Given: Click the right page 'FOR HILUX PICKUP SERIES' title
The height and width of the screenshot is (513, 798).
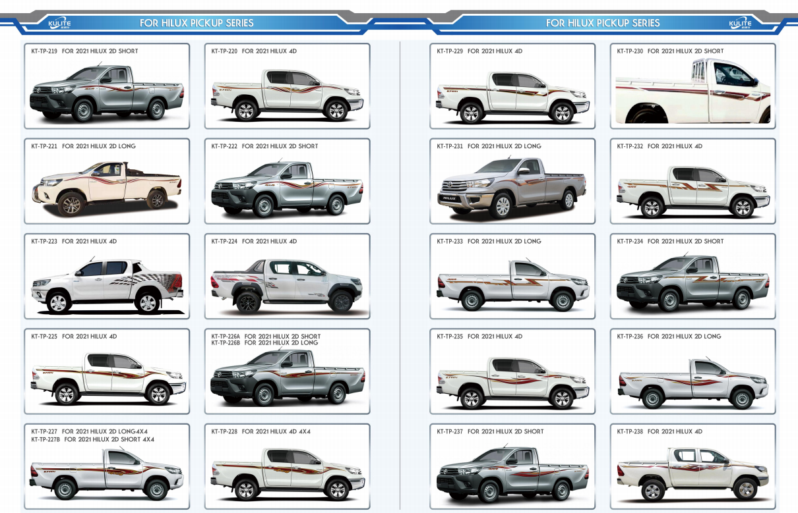Looking at the screenshot, I should click(x=603, y=23).
